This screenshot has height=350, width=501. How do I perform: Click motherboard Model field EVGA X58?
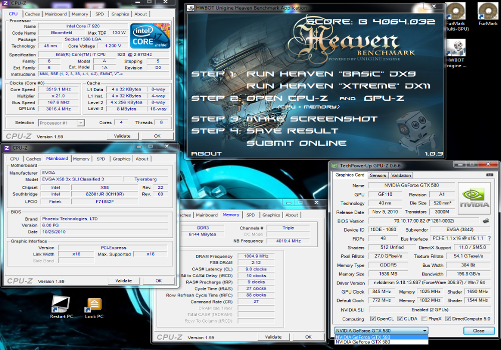[x=81, y=179]
